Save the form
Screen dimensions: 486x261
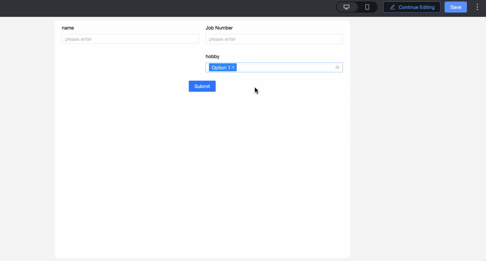[455, 7]
